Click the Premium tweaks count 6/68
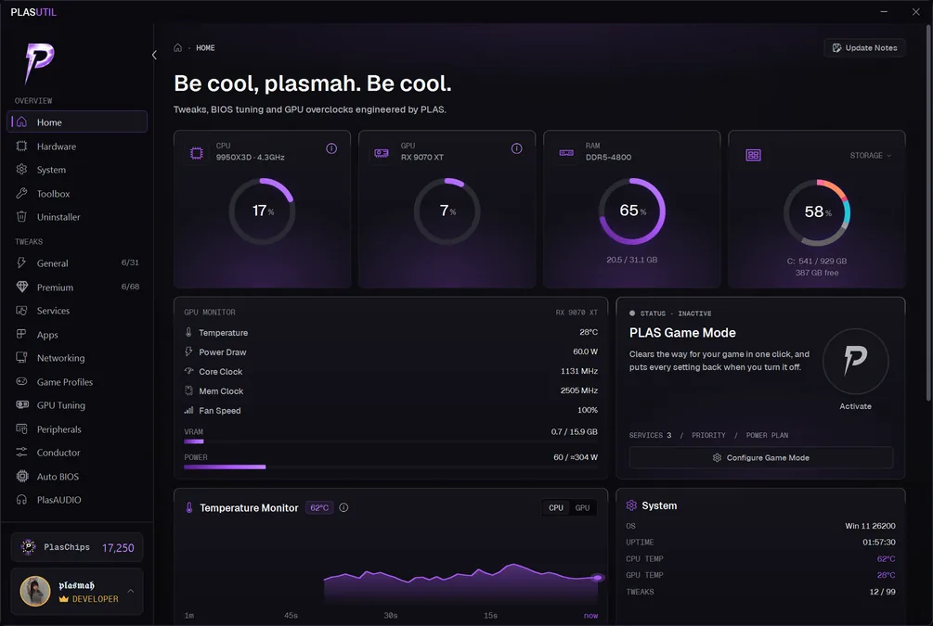The image size is (933, 626). [130, 286]
